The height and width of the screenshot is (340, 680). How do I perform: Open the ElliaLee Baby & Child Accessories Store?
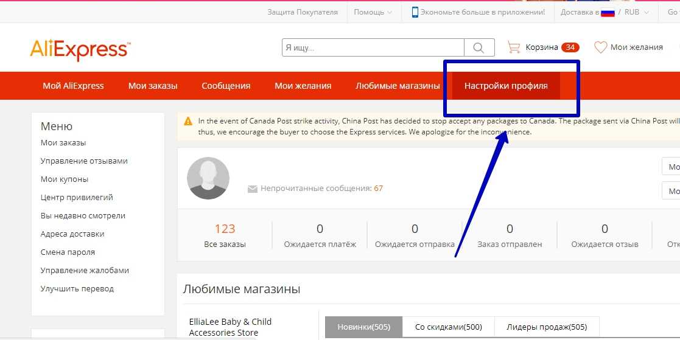click(230, 327)
